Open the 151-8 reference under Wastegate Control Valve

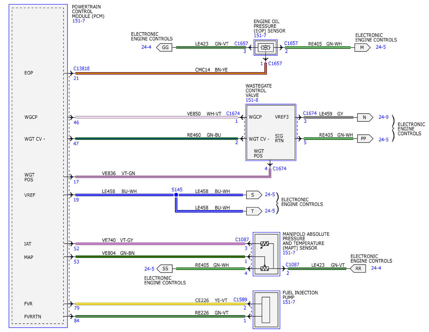tap(252, 100)
